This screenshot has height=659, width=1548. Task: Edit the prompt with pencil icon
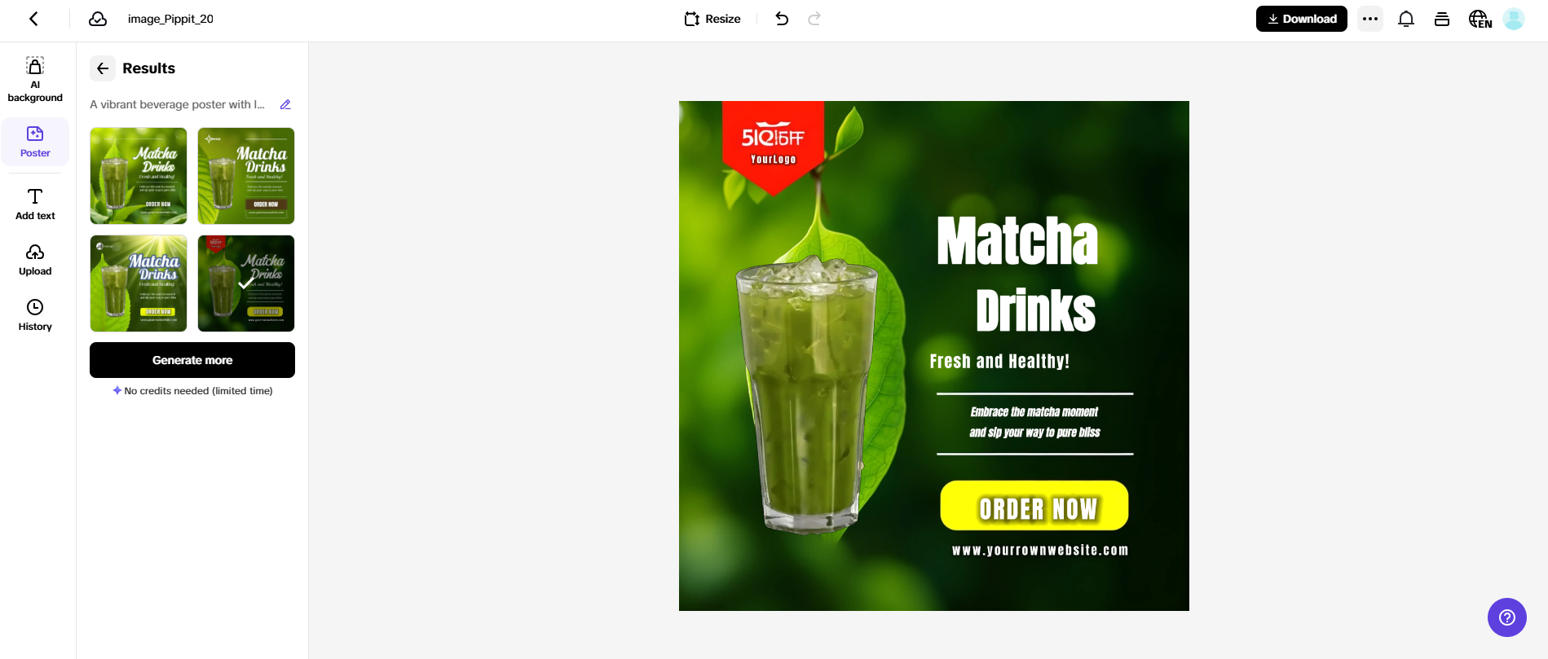point(285,104)
